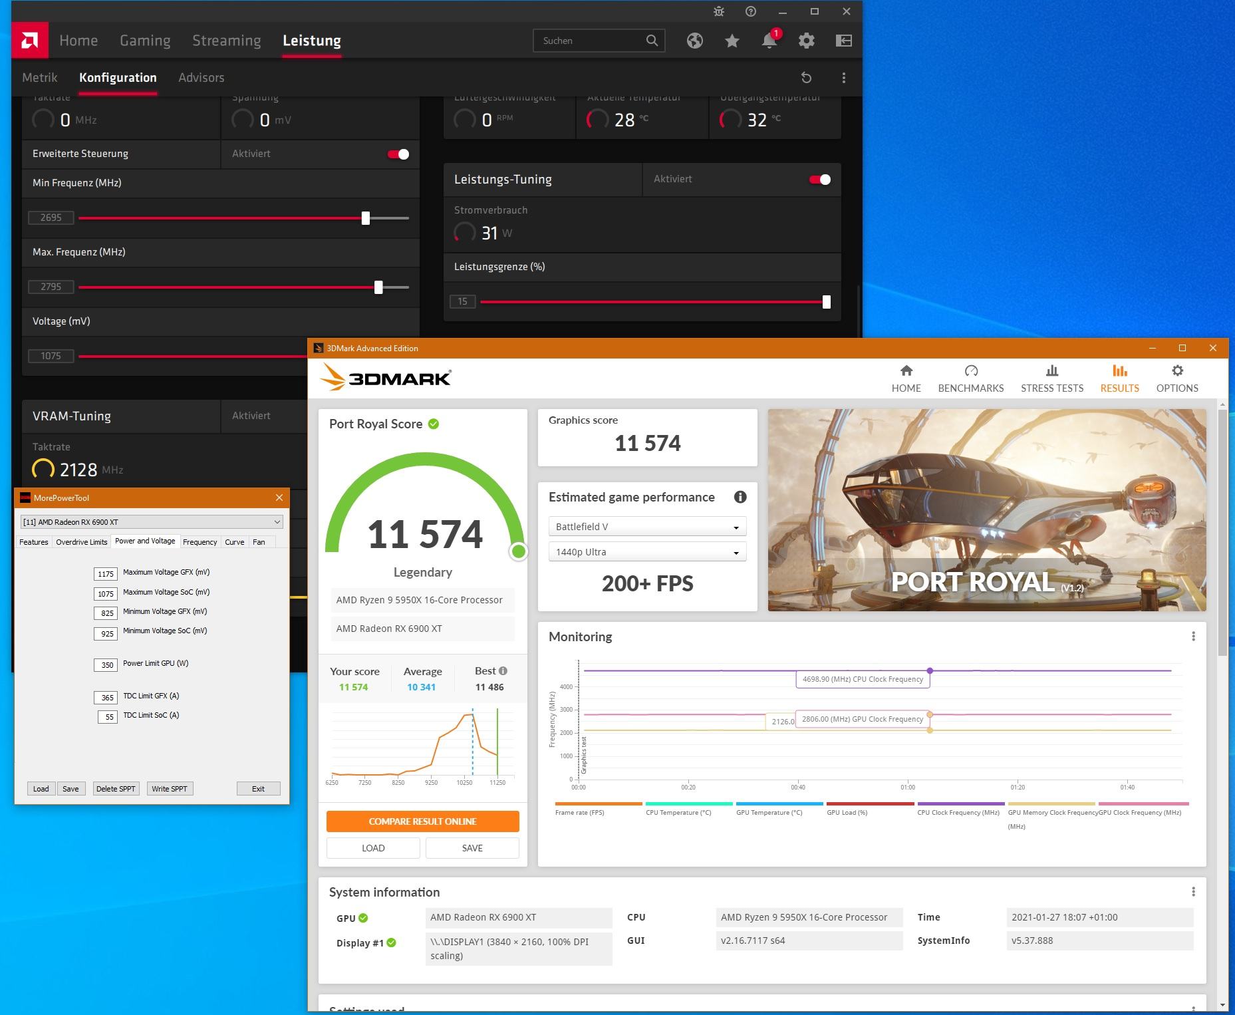The width and height of the screenshot is (1235, 1015).
Task: Open the bug report tool icon
Action: point(718,11)
